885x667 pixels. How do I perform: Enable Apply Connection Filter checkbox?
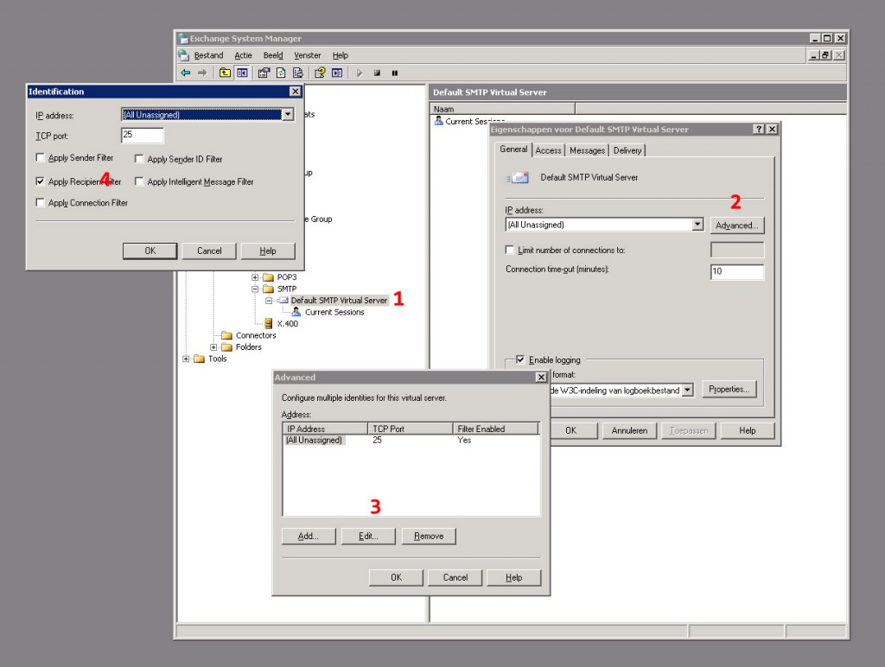coord(40,202)
